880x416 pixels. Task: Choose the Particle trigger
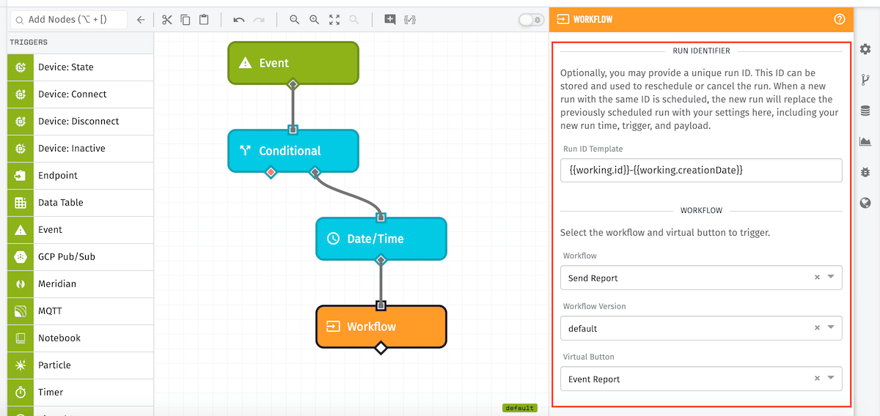click(81, 365)
